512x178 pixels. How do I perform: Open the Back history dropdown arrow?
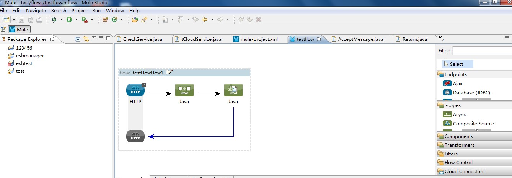[212, 19]
